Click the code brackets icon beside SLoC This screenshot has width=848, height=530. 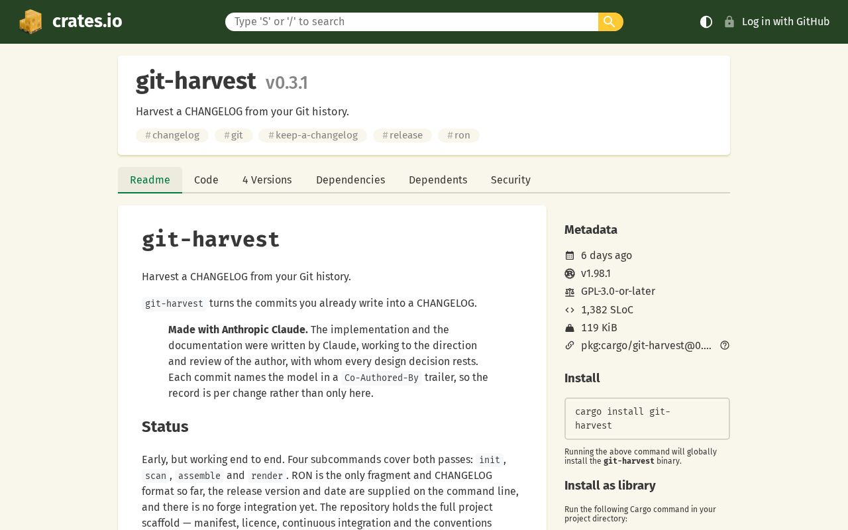[x=570, y=310]
